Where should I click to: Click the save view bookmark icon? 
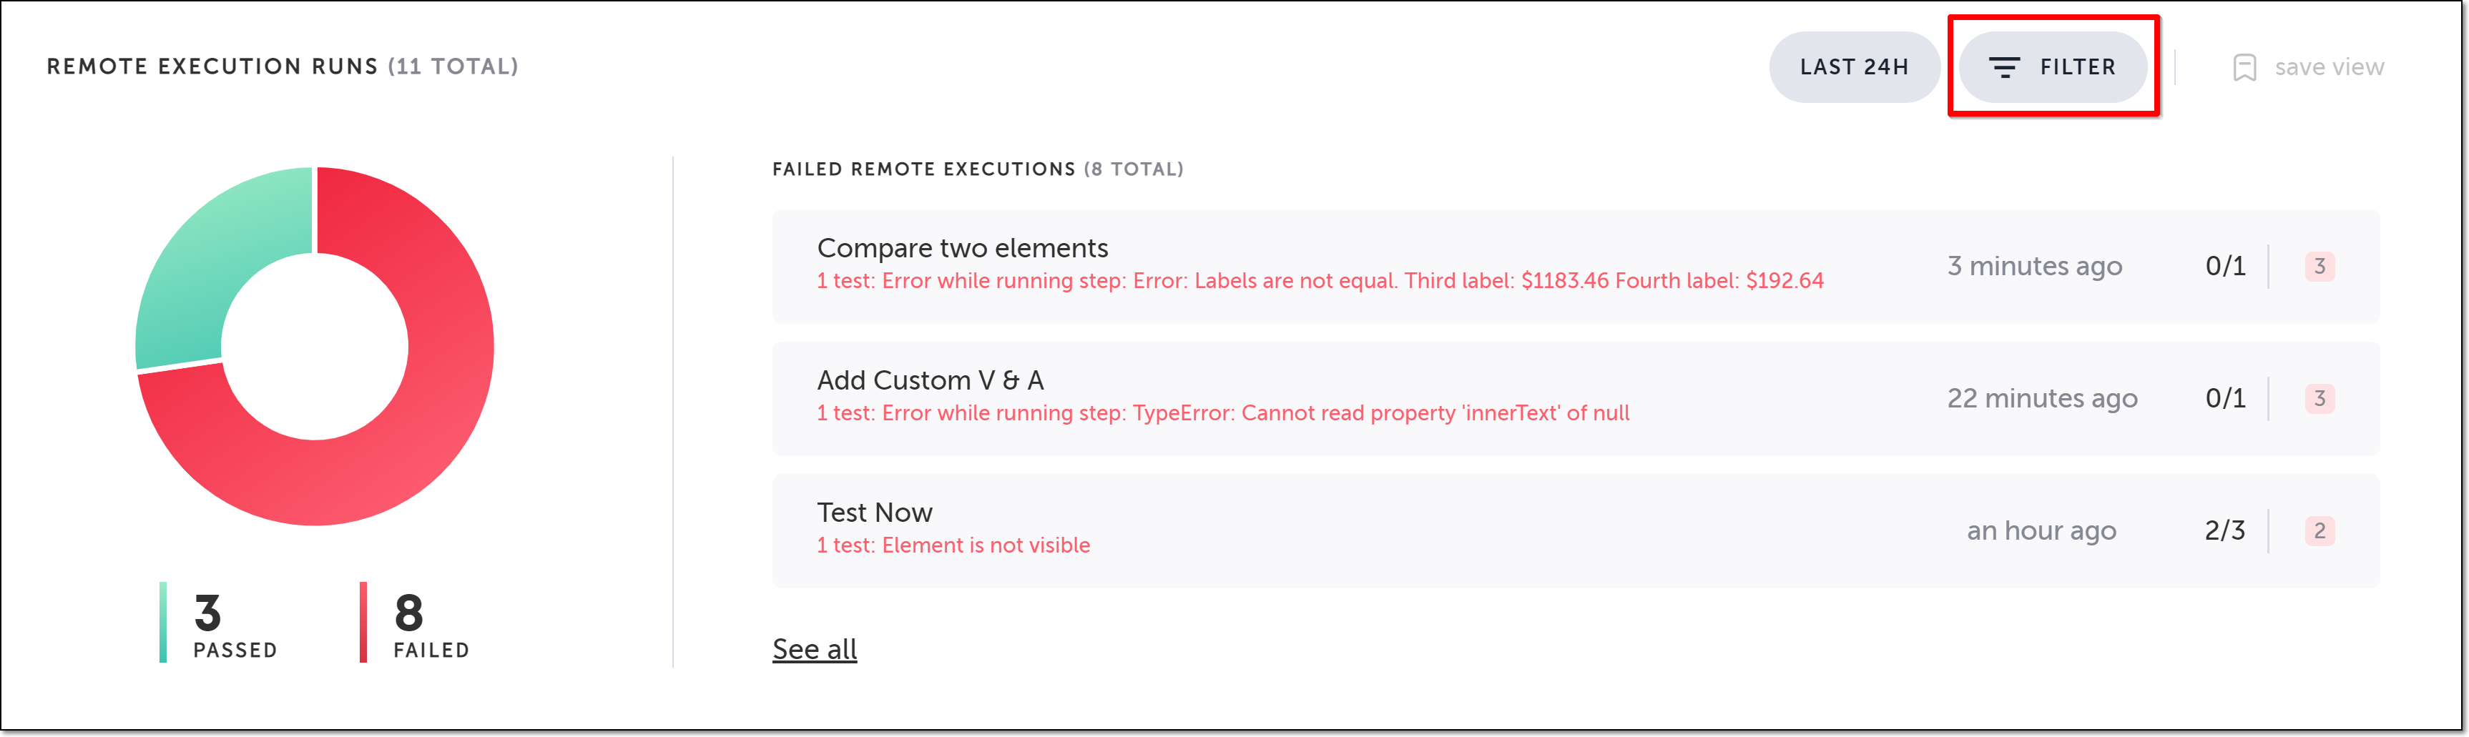(x=2244, y=67)
